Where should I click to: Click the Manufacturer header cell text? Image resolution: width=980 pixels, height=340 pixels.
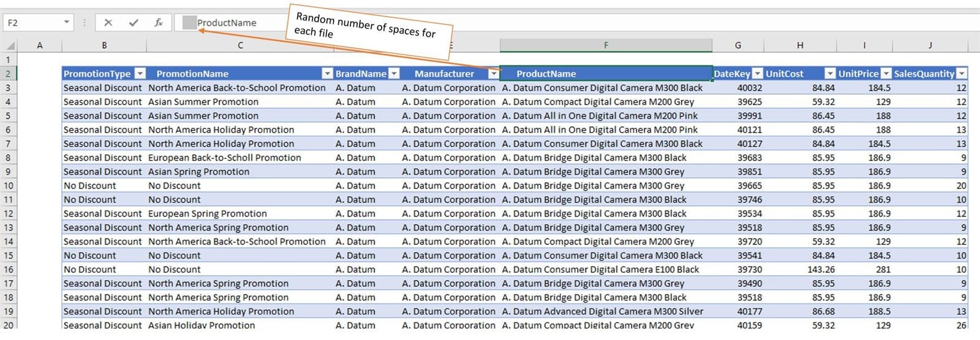coord(444,73)
